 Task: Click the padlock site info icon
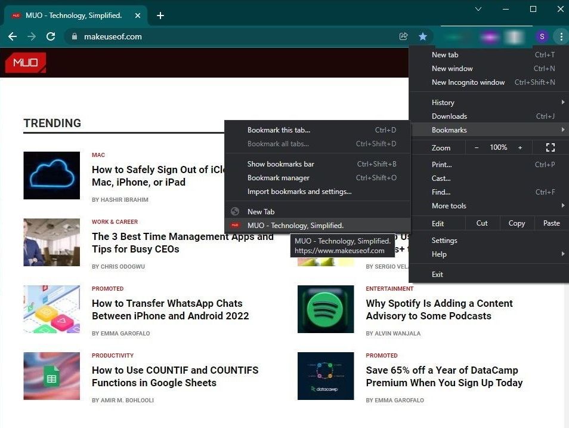click(x=75, y=36)
